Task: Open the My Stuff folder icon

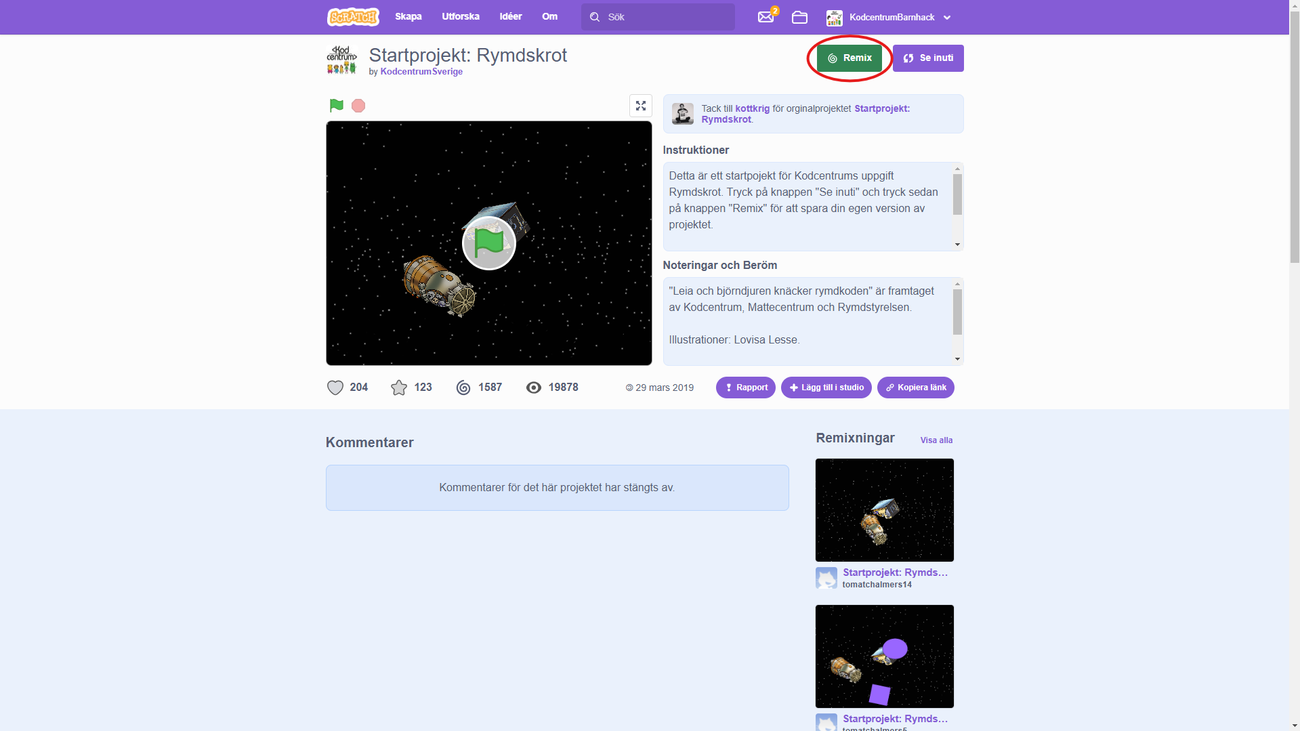Action: tap(799, 17)
